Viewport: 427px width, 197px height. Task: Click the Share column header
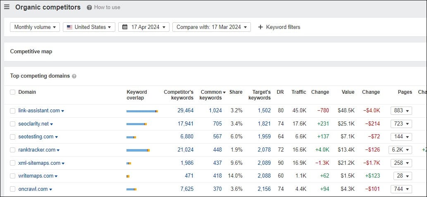(x=236, y=92)
